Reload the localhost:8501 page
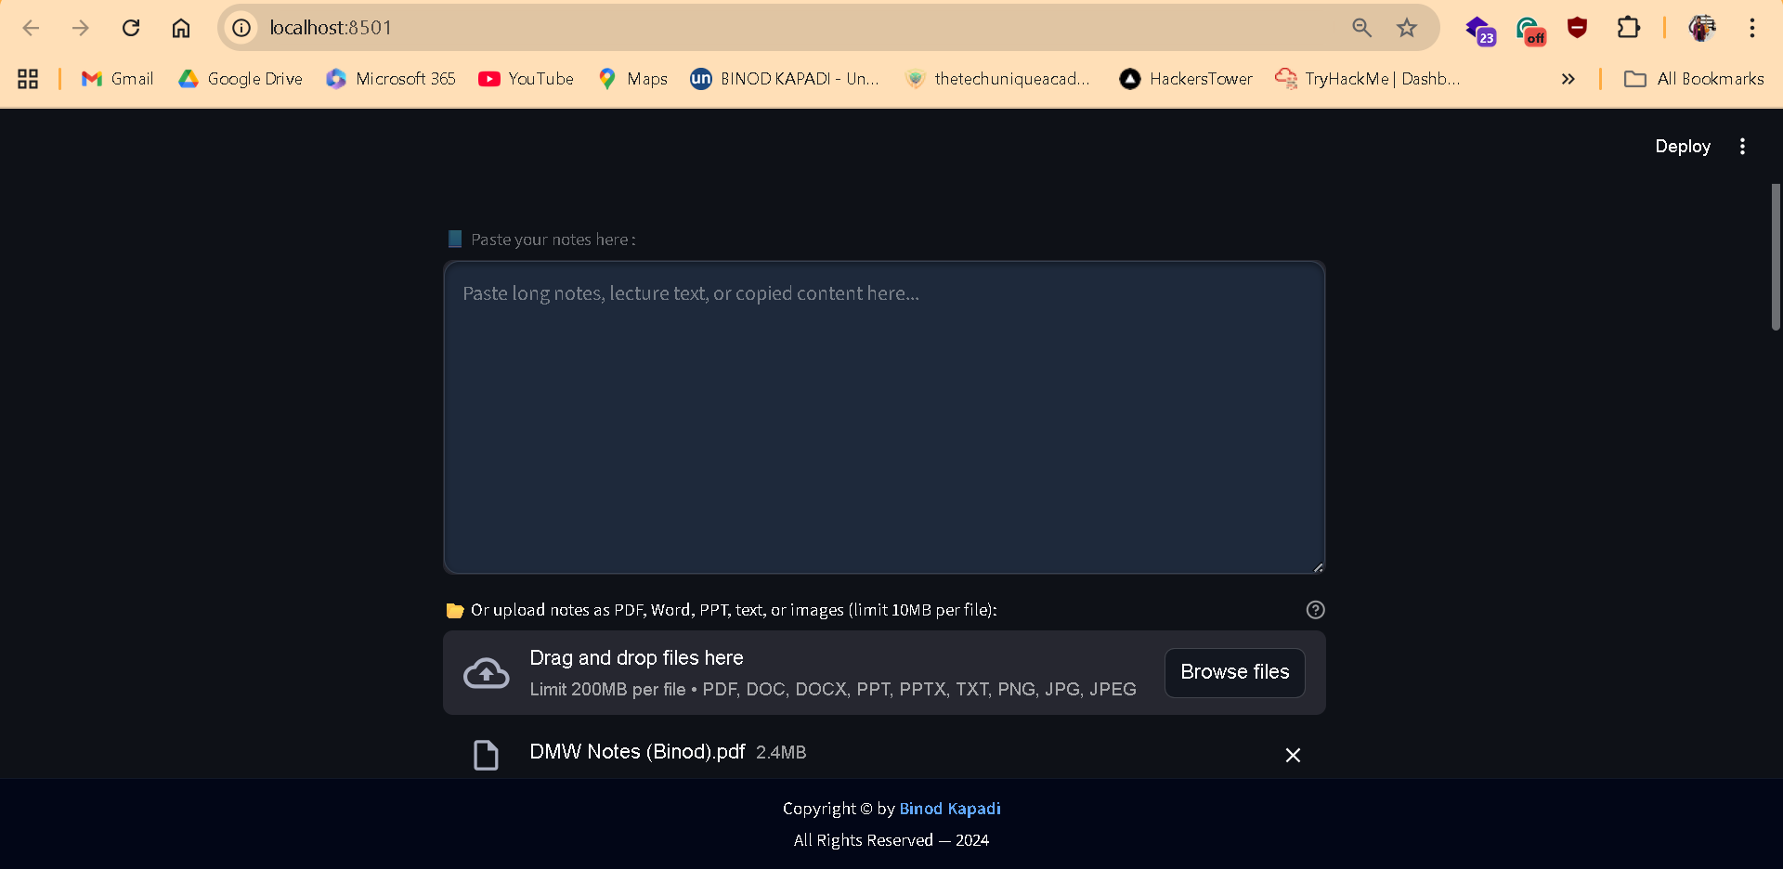Viewport: 1783px width, 869px height. (131, 28)
